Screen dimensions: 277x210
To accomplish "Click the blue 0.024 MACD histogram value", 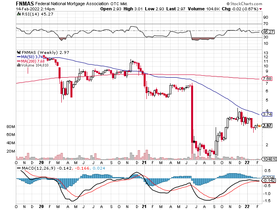I will (99, 168).
